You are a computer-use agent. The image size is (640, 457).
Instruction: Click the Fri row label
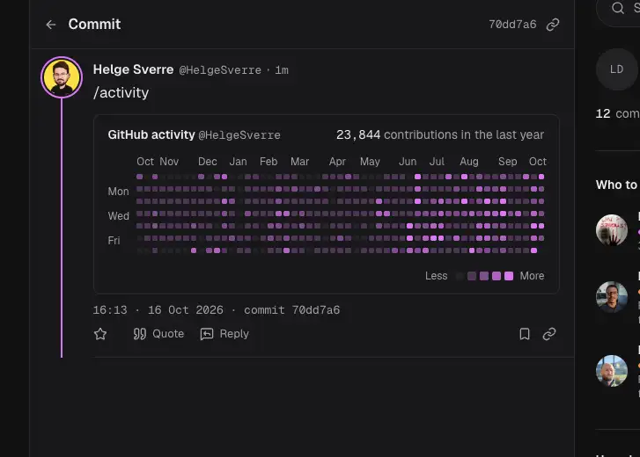[x=114, y=241]
